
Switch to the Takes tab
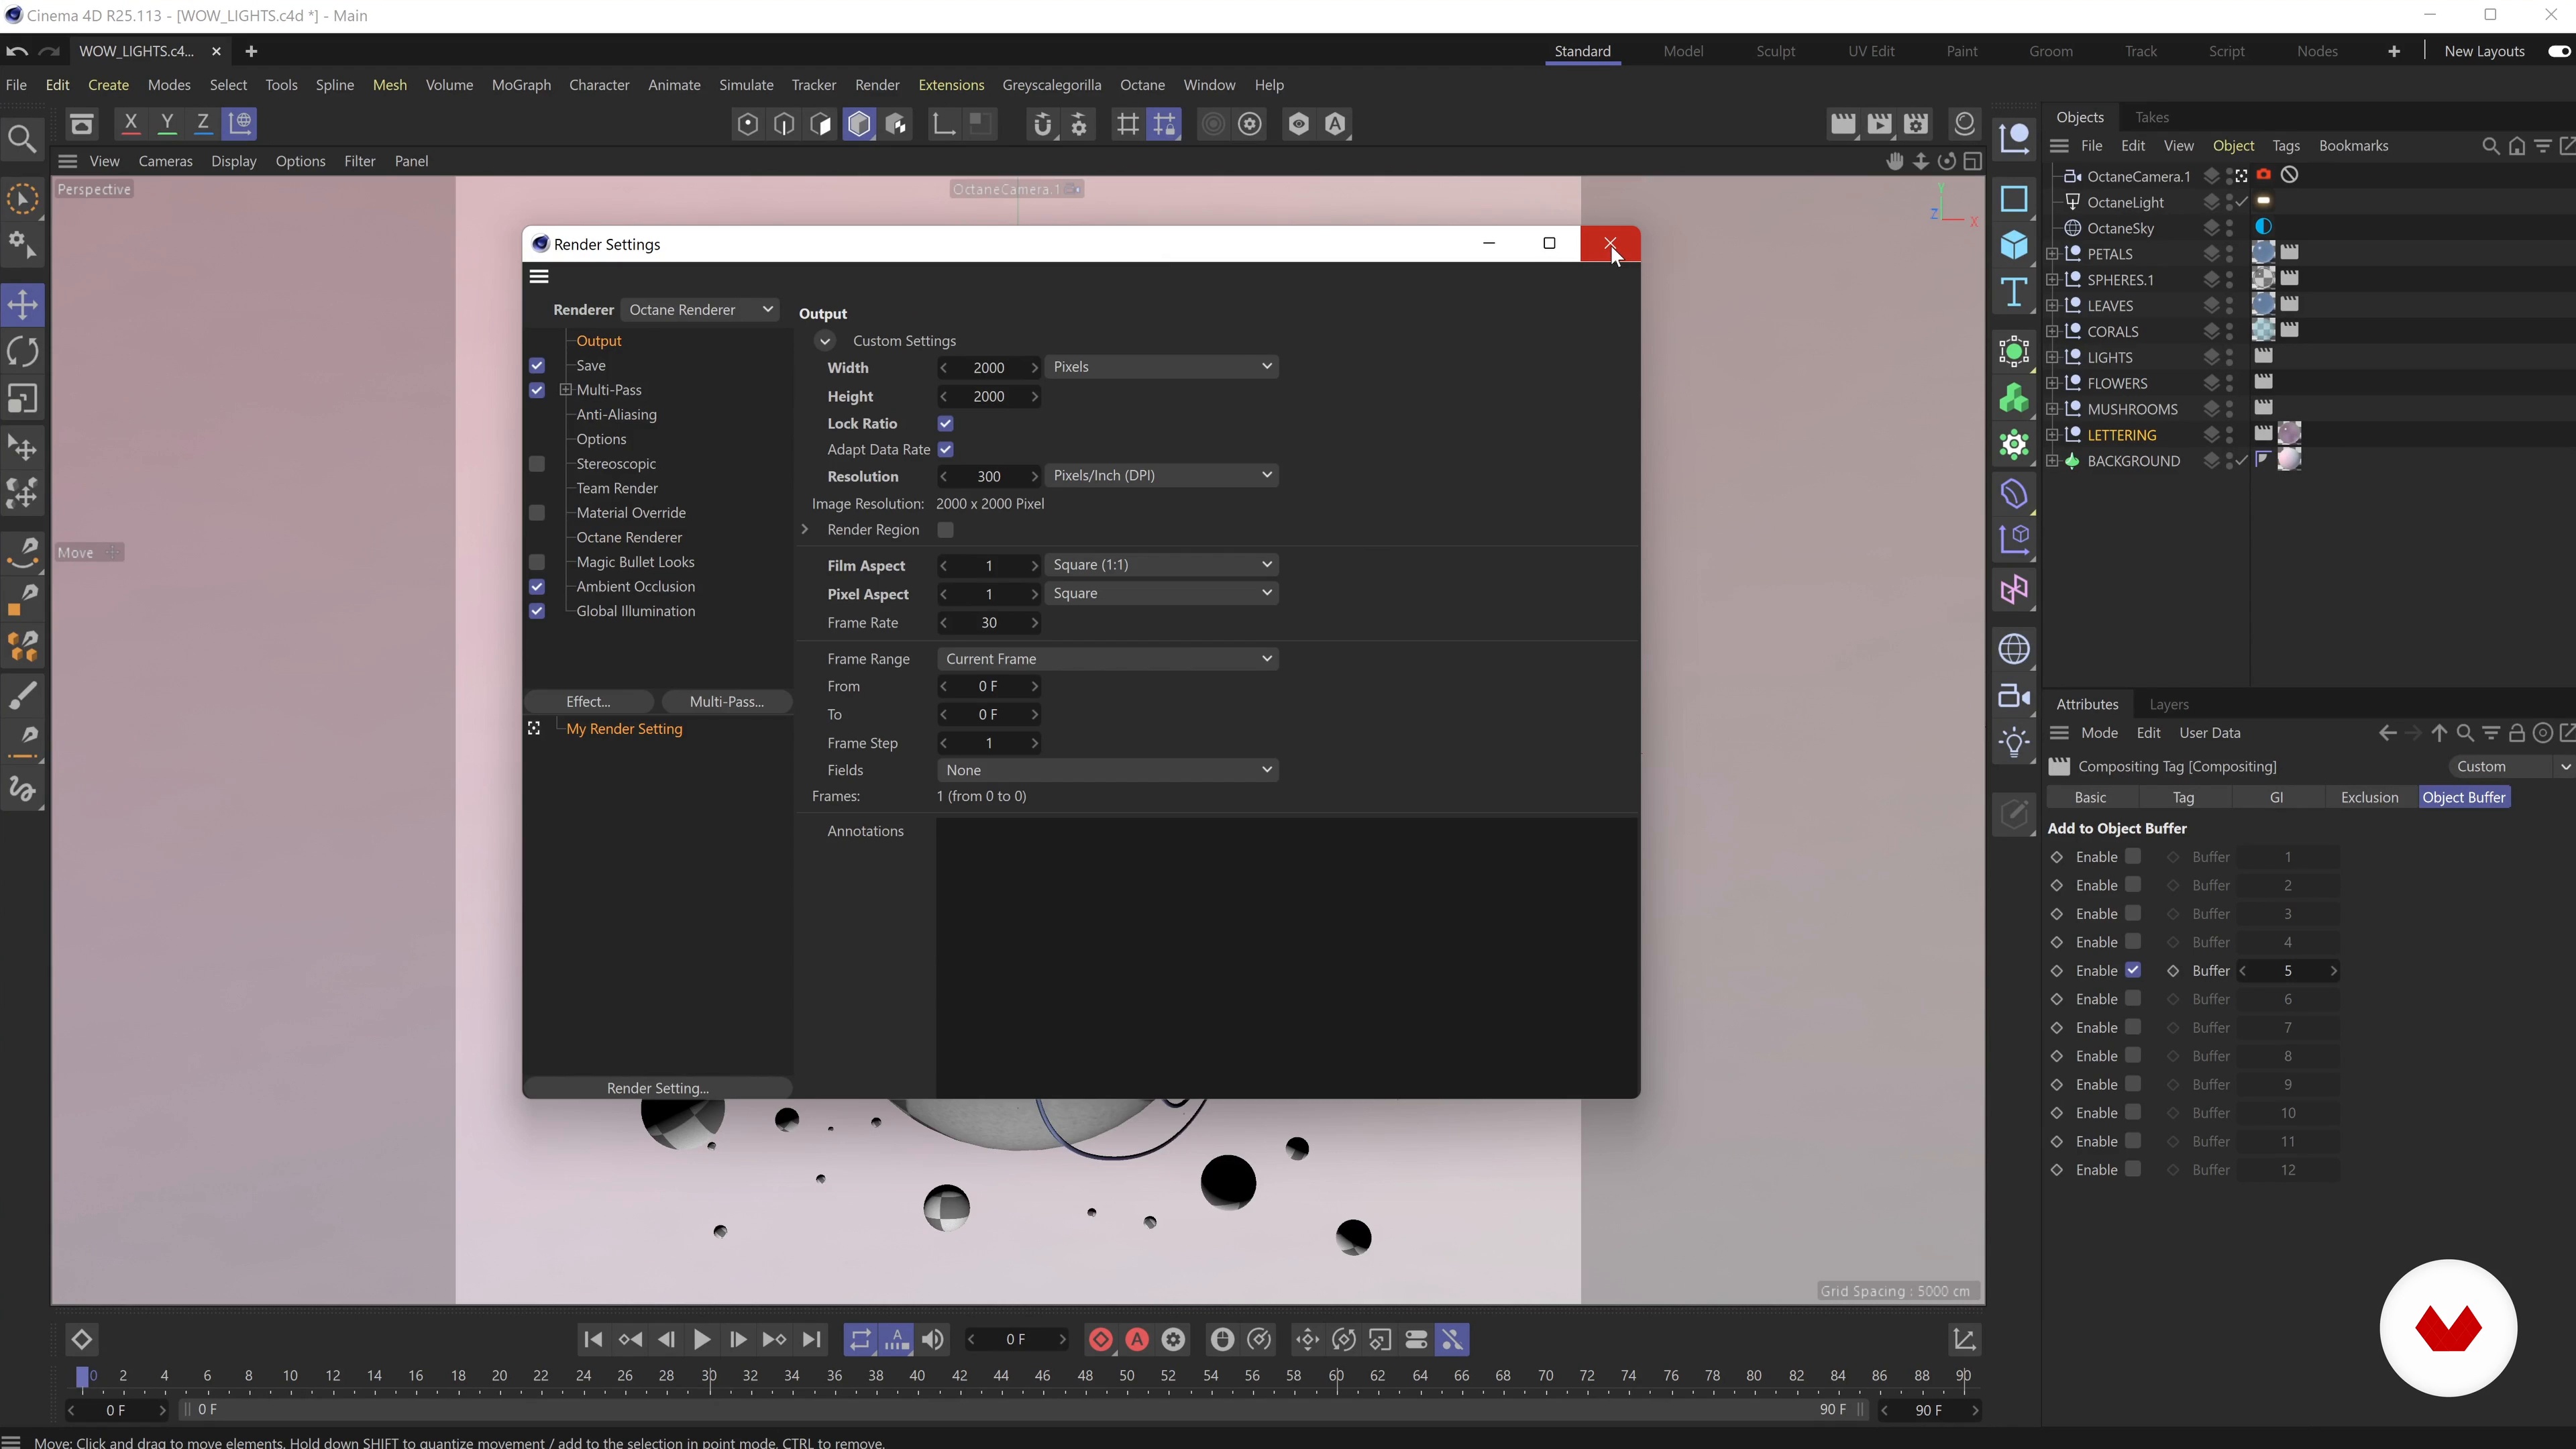coord(2151,117)
